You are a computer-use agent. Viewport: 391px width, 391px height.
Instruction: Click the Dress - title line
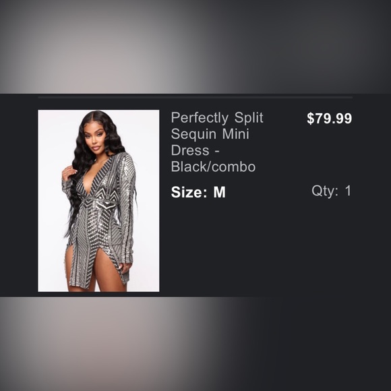(195, 150)
